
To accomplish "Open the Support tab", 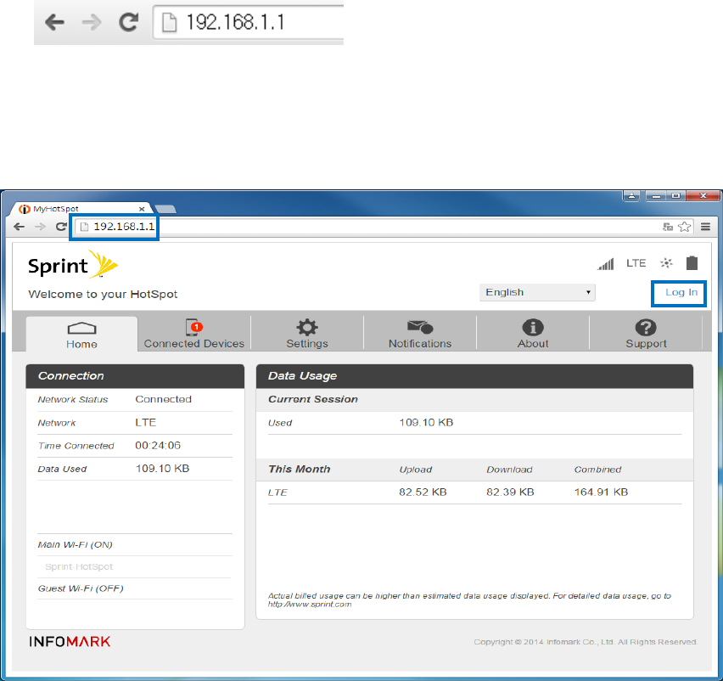I will coord(646,334).
